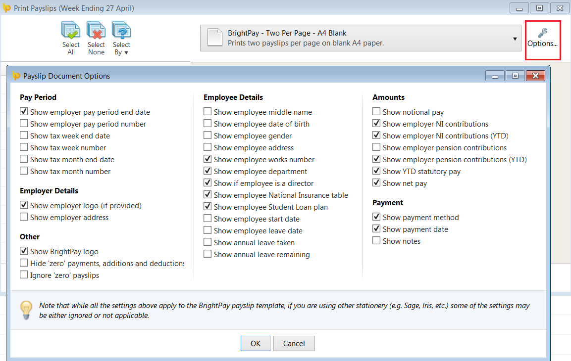571x361 pixels.
Task: Disable Show employer NI contributions (YTD)
Action: pos(376,135)
